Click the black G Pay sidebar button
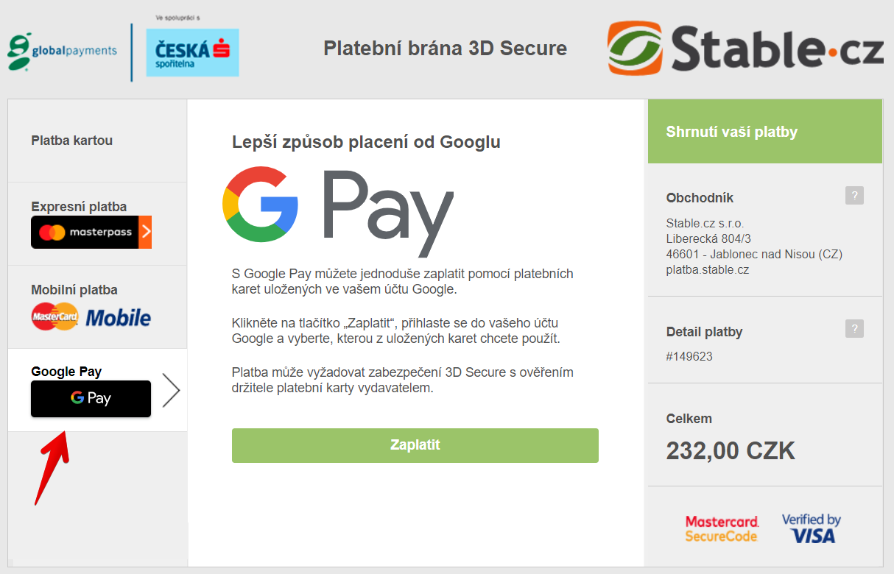 click(x=91, y=398)
